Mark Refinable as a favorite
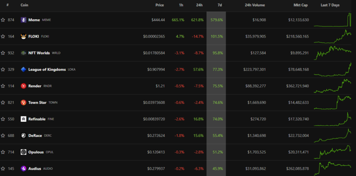This screenshot has width=356, height=176. coord(3,119)
